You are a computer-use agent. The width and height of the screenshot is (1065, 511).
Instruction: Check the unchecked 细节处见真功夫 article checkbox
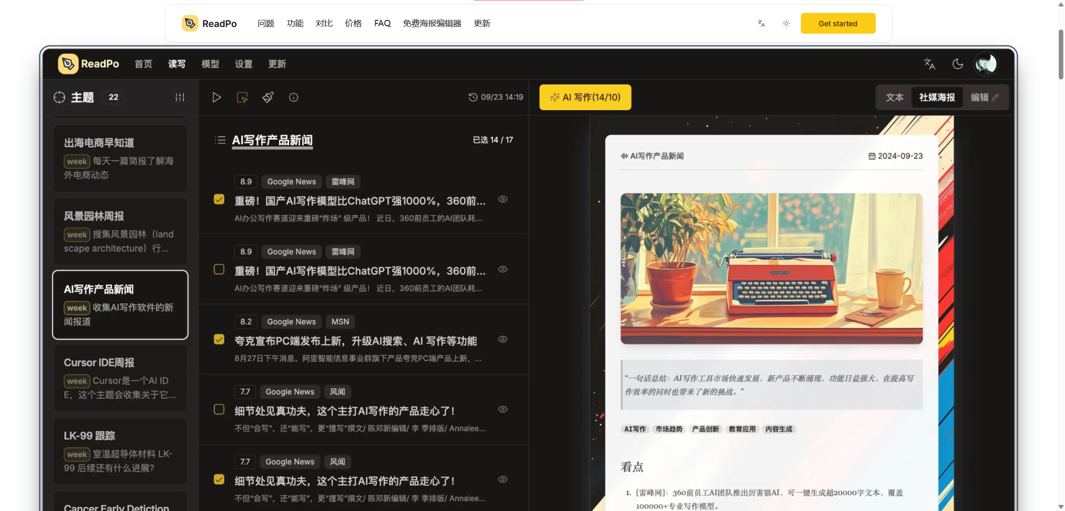[219, 409]
